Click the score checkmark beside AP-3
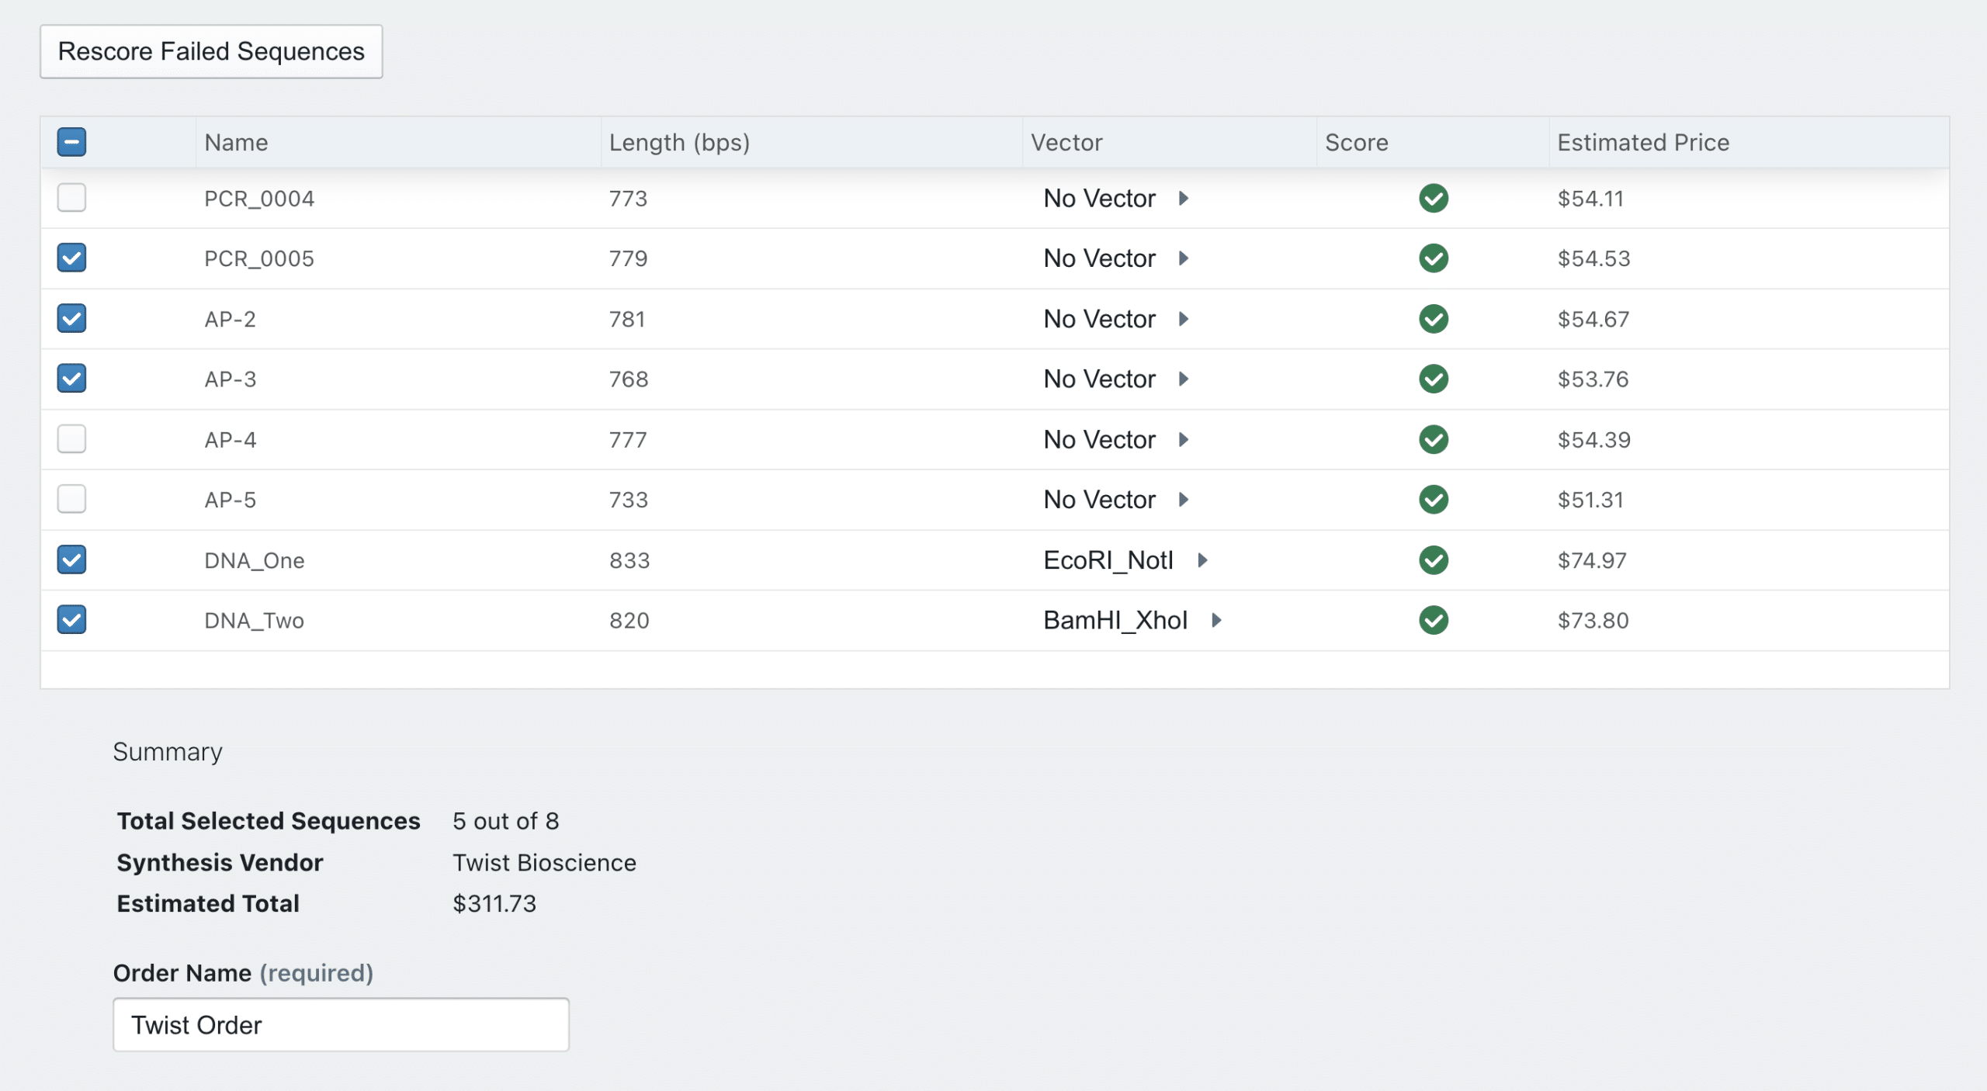The height and width of the screenshot is (1091, 1987). pos(1432,379)
